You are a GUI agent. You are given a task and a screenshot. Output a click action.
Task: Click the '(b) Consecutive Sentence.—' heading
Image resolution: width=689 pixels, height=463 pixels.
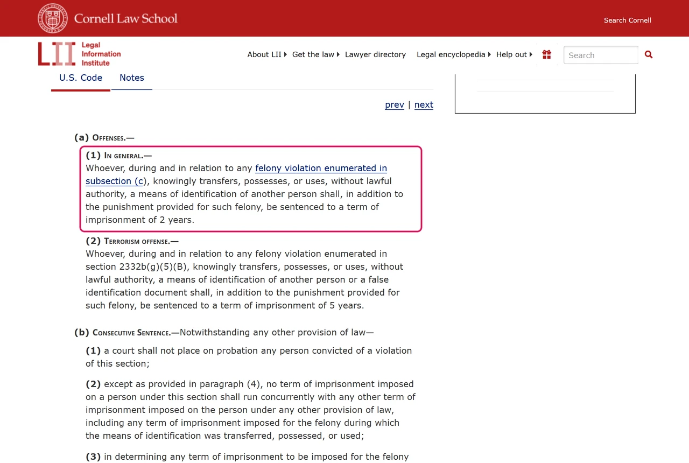[127, 332]
